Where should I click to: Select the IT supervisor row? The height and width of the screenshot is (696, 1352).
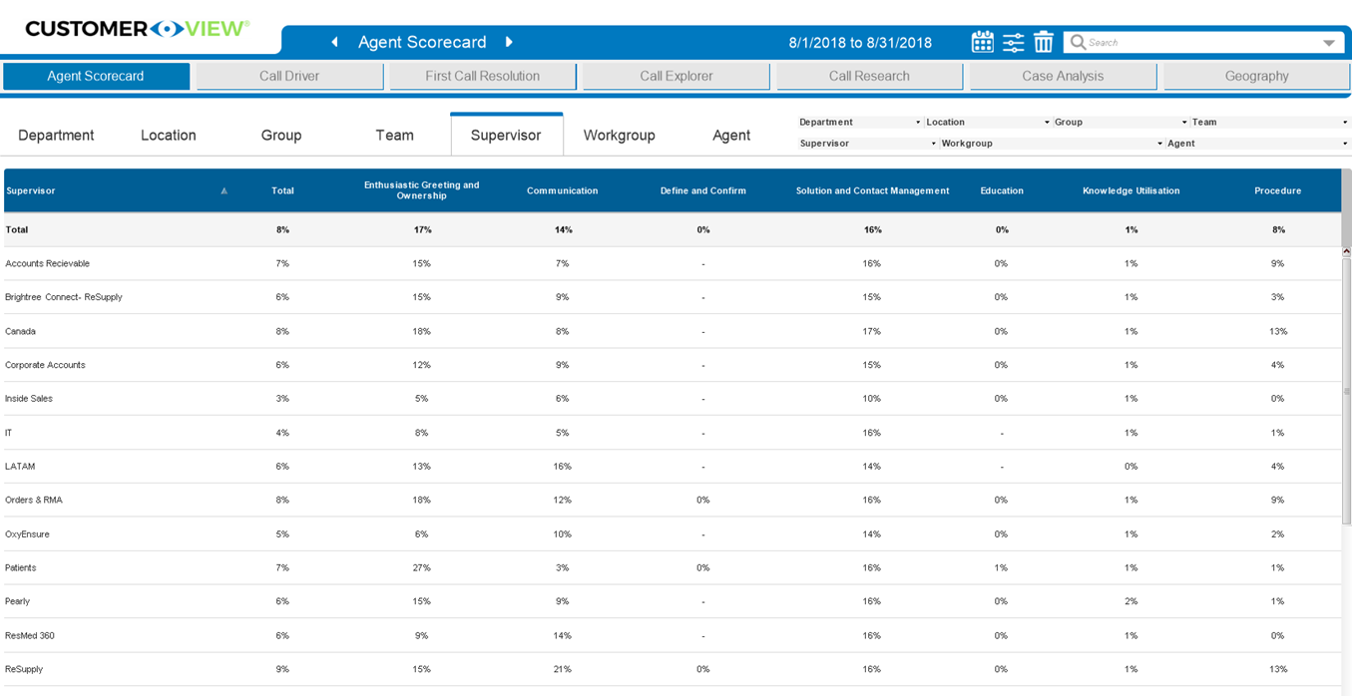[672, 433]
